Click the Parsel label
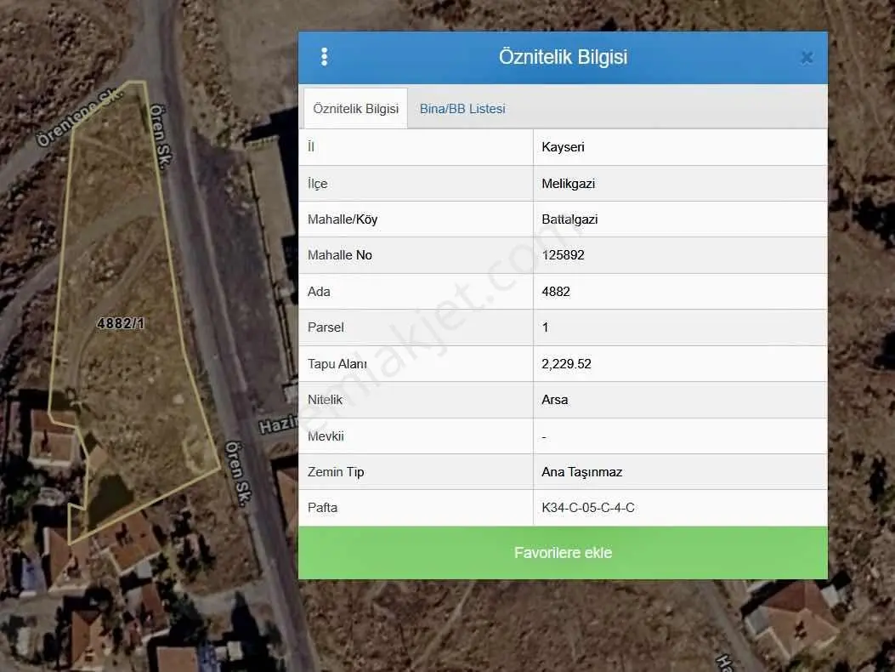 [x=326, y=327]
